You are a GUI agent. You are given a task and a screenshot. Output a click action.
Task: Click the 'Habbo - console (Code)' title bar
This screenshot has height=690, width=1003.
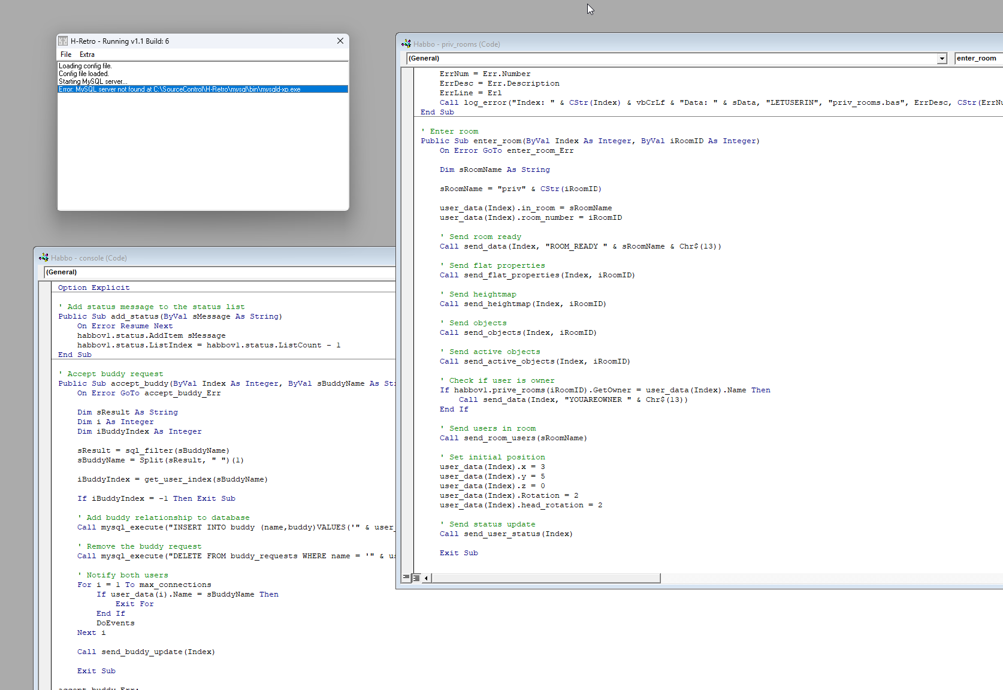coord(180,258)
